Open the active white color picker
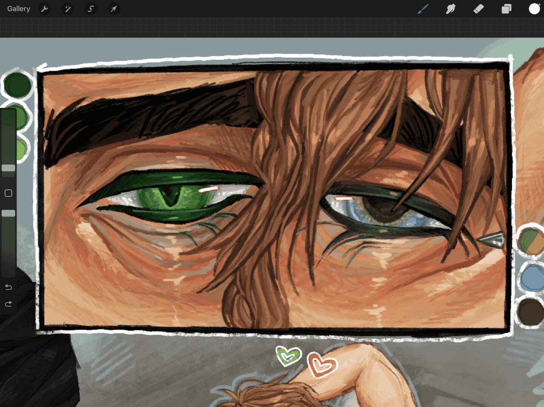544x407 pixels. pos(534,9)
